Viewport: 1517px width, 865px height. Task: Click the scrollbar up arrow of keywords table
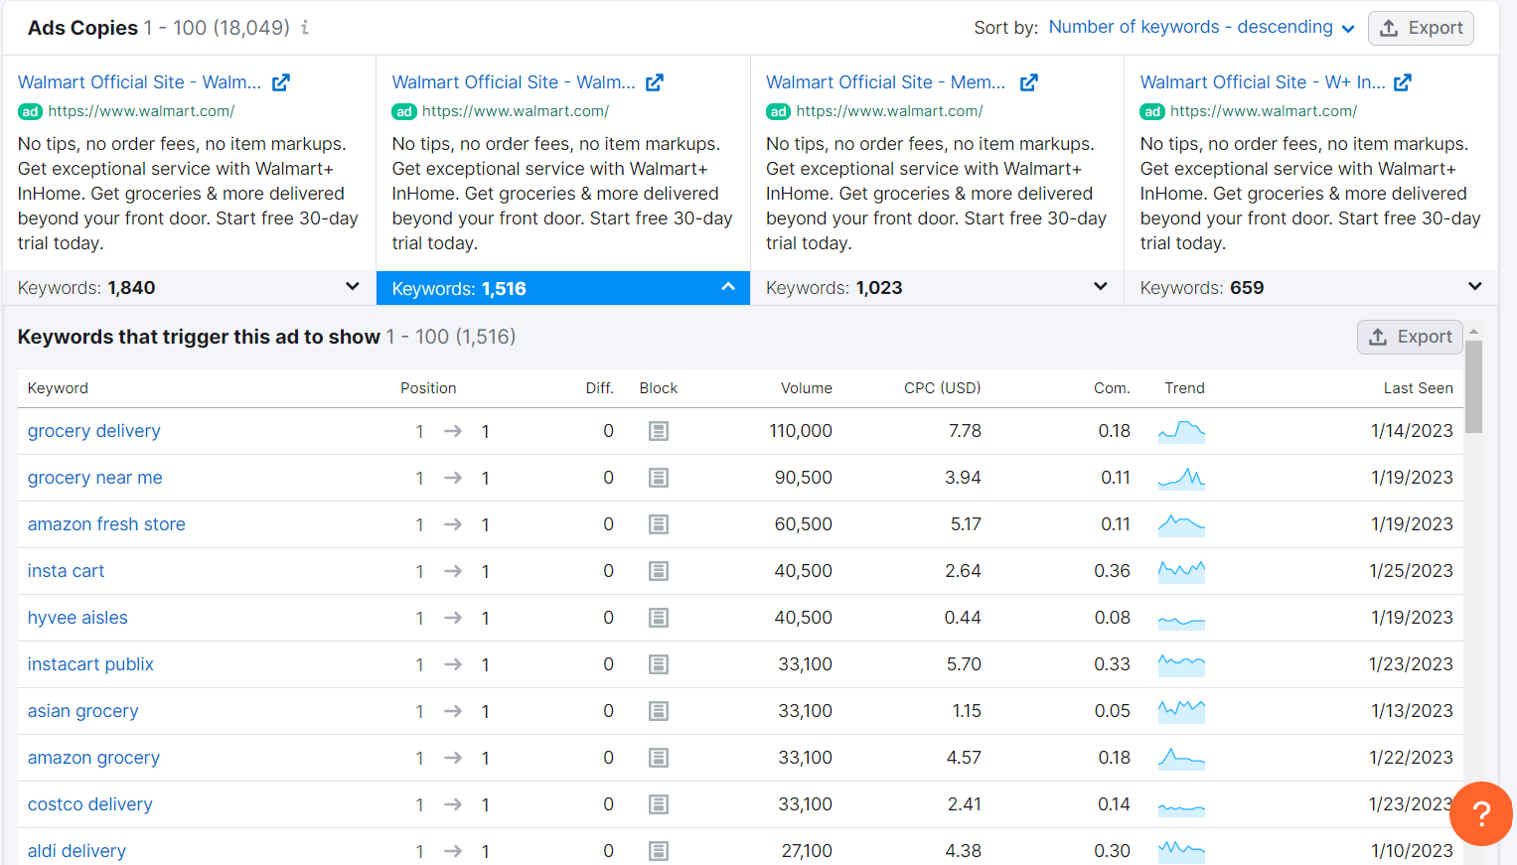[x=1473, y=332]
